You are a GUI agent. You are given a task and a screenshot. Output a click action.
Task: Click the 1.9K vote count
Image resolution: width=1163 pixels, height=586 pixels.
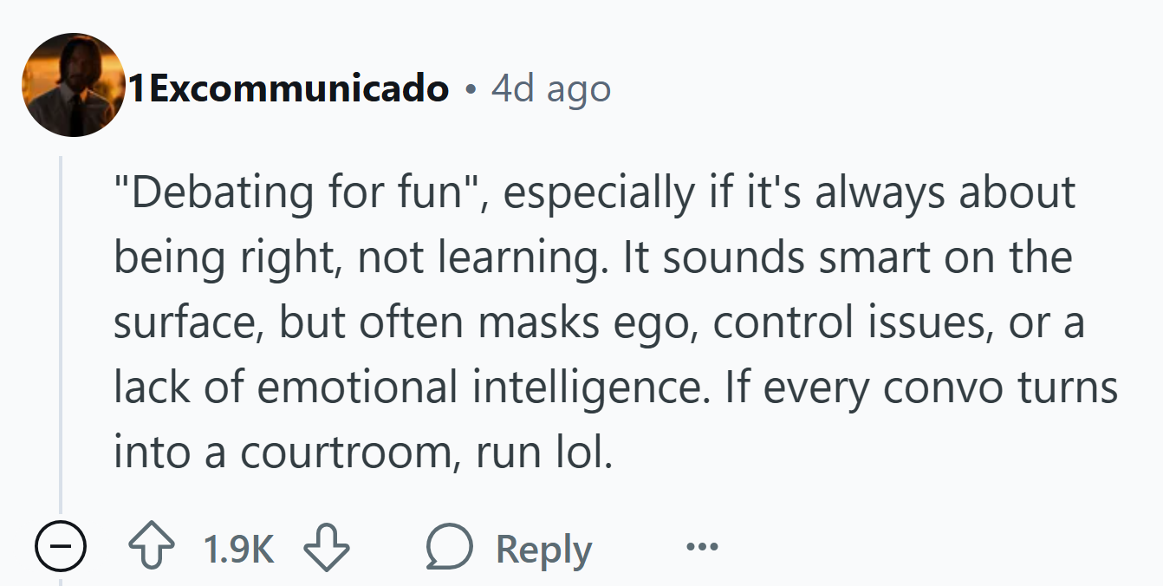(238, 549)
